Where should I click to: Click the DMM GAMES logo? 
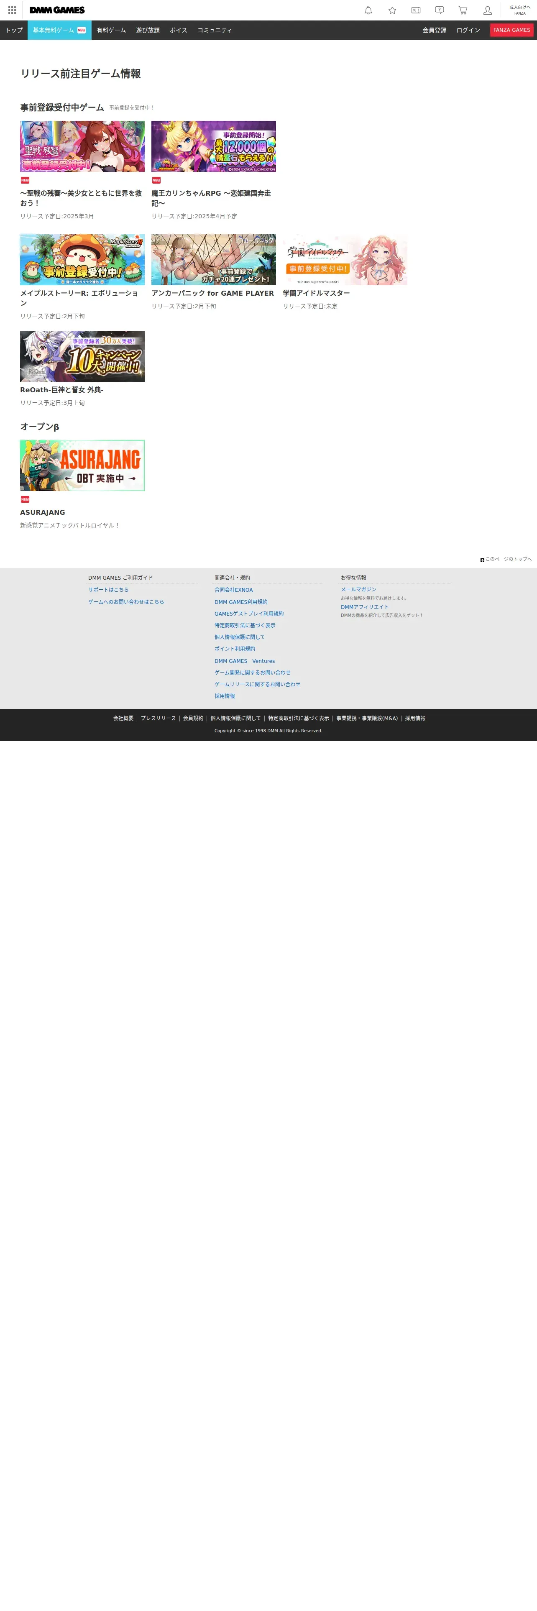[x=57, y=10]
